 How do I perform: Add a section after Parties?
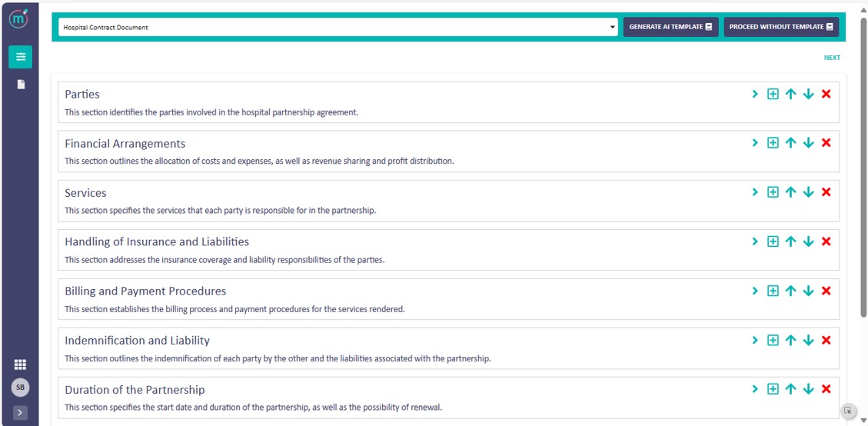773,94
